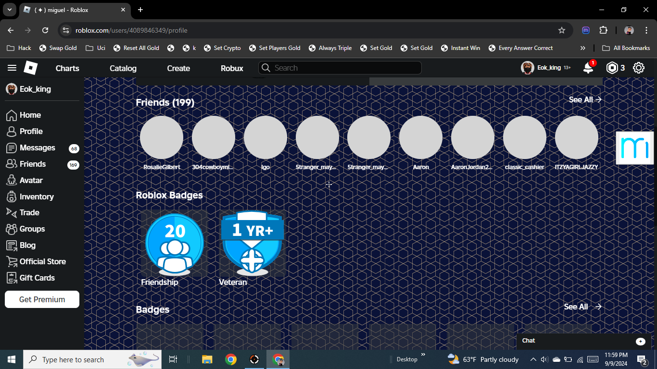
Task: Open the All Bookmarks folder
Action: [x=626, y=48]
